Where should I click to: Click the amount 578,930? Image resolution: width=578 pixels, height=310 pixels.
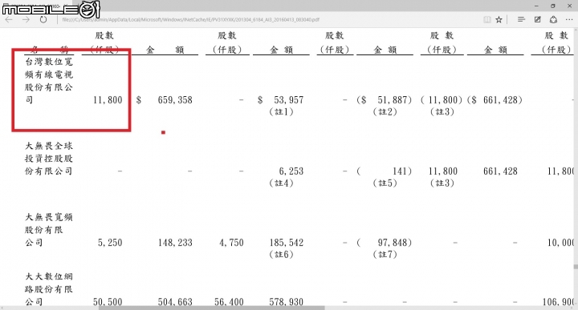[x=287, y=302]
